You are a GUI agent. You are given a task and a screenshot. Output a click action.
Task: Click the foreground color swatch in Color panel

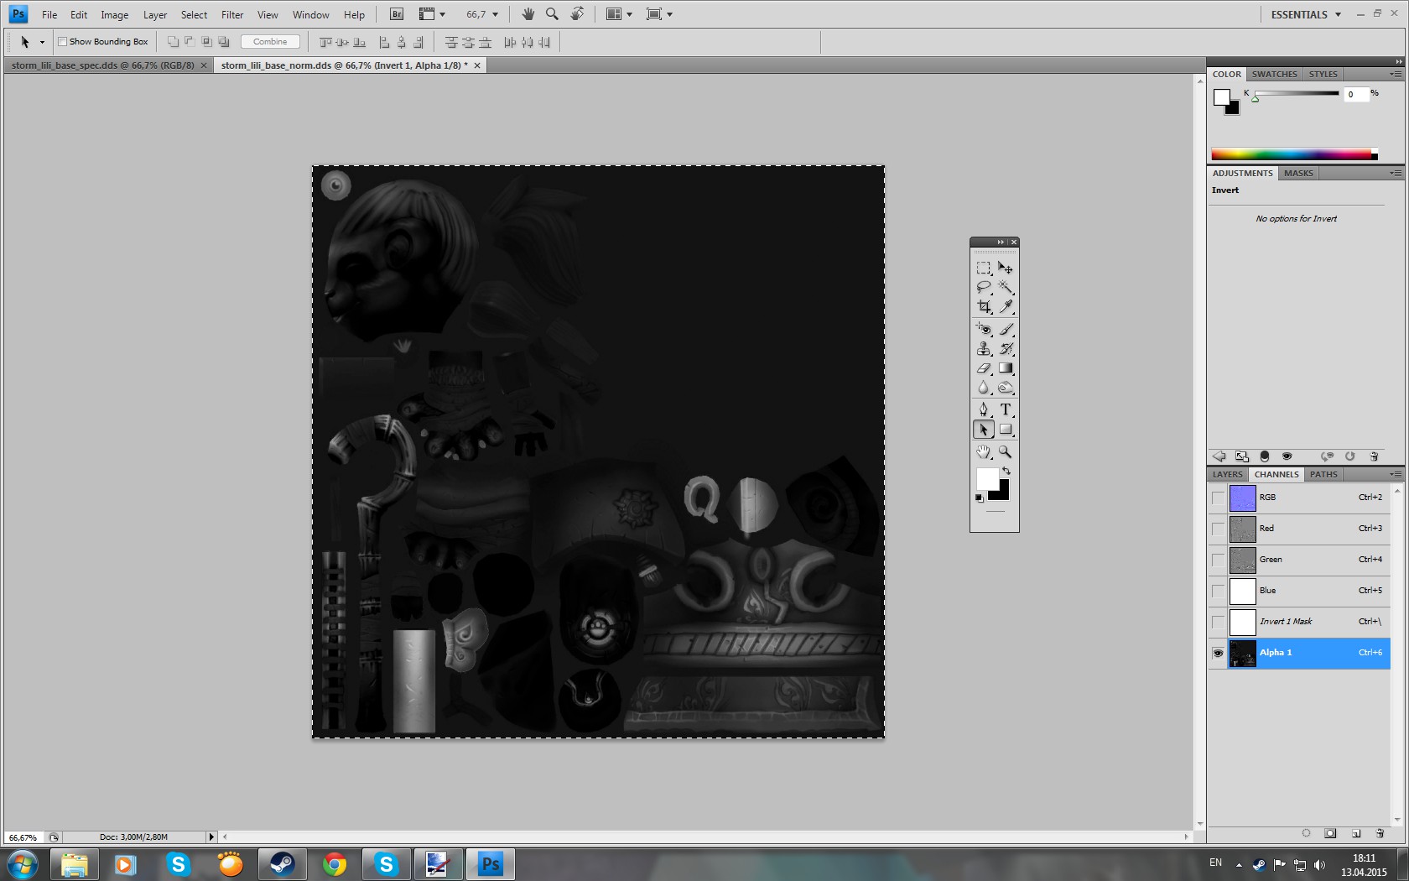pyautogui.click(x=1221, y=97)
